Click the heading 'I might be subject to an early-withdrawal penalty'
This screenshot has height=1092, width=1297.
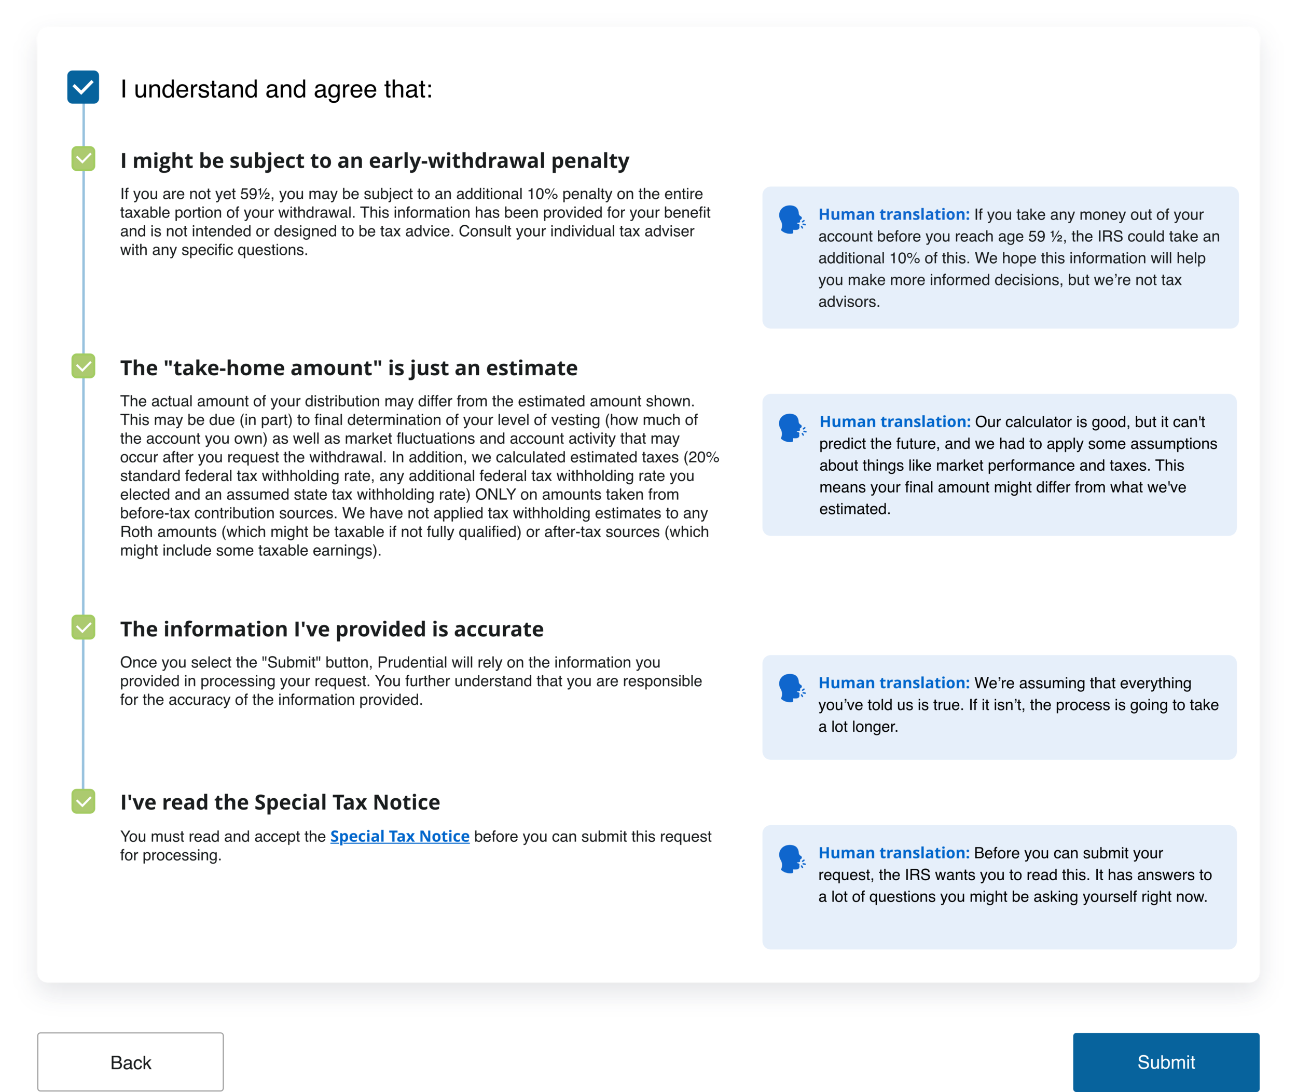[x=375, y=160]
